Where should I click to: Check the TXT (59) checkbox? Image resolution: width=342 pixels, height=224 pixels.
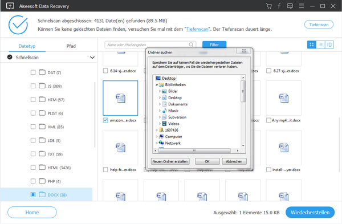click(33, 154)
